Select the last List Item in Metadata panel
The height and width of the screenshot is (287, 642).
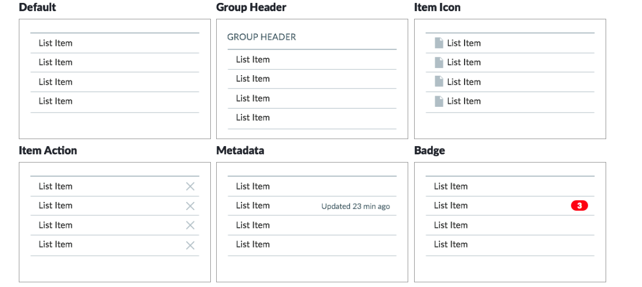312,245
